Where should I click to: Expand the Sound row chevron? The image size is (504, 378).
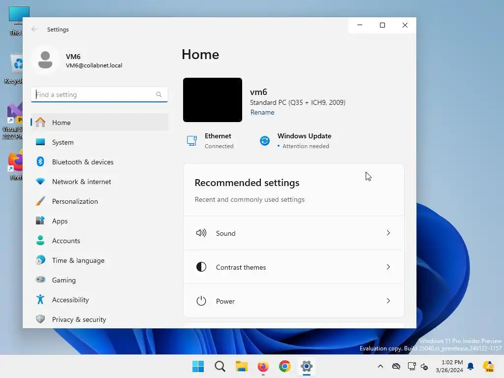pyautogui.click(x=388, y=233)
